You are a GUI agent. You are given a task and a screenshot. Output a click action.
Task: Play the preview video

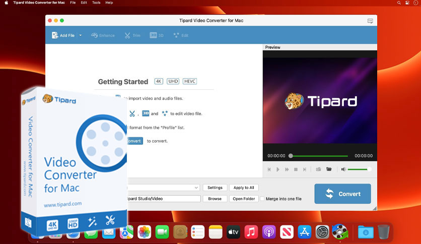(x=278, y=169)
